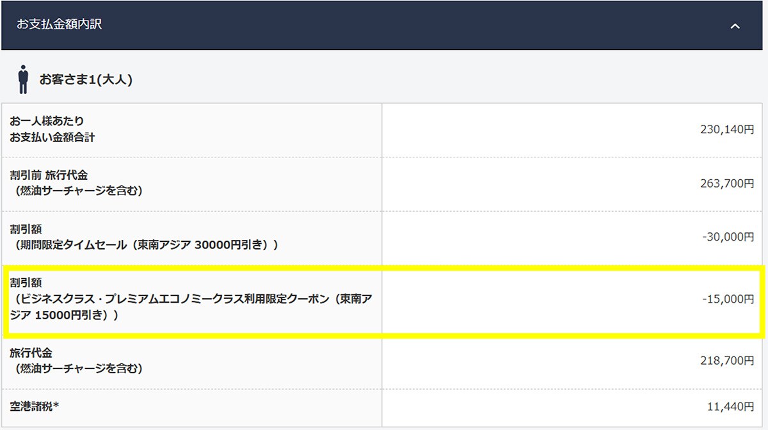
Task: Click the お支払金額内訳 header title
Action: point(60,25)
